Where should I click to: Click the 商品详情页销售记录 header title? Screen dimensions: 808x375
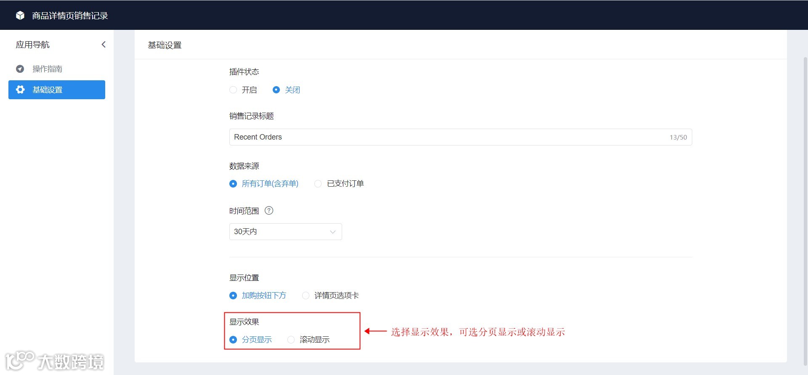pyautogui.click(x=70, y=16)
